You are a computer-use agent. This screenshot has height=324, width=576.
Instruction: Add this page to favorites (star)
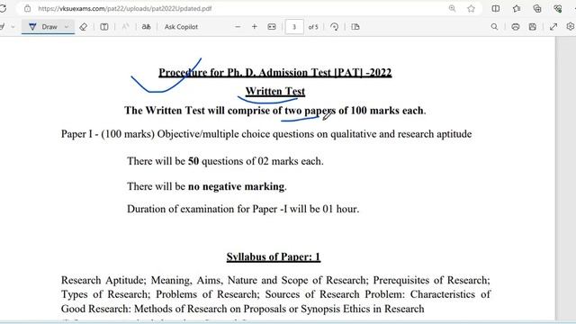coord(471,8)
